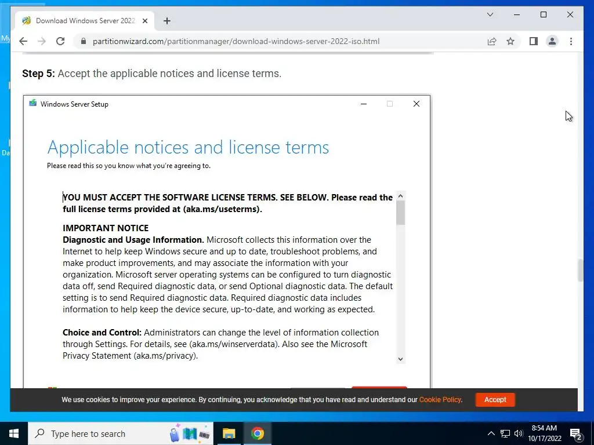594x445 pixels.
Task: Share this page using the share icon
Action: tap(492, 41)
